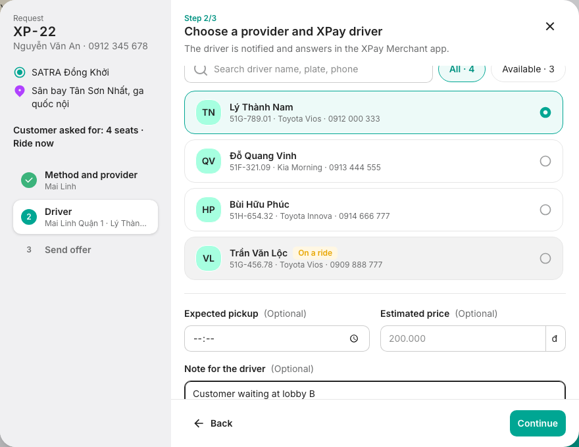Screen dimensions: 579x447
Task: Click the driver name Đỗ Quang Vinh
Action: pos(263,156)
